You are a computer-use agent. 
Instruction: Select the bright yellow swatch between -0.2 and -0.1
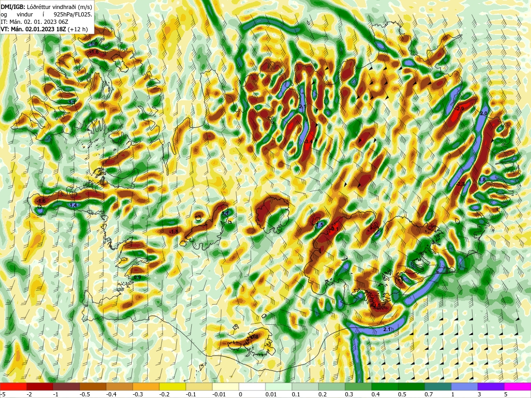click(x=173, y=386)
